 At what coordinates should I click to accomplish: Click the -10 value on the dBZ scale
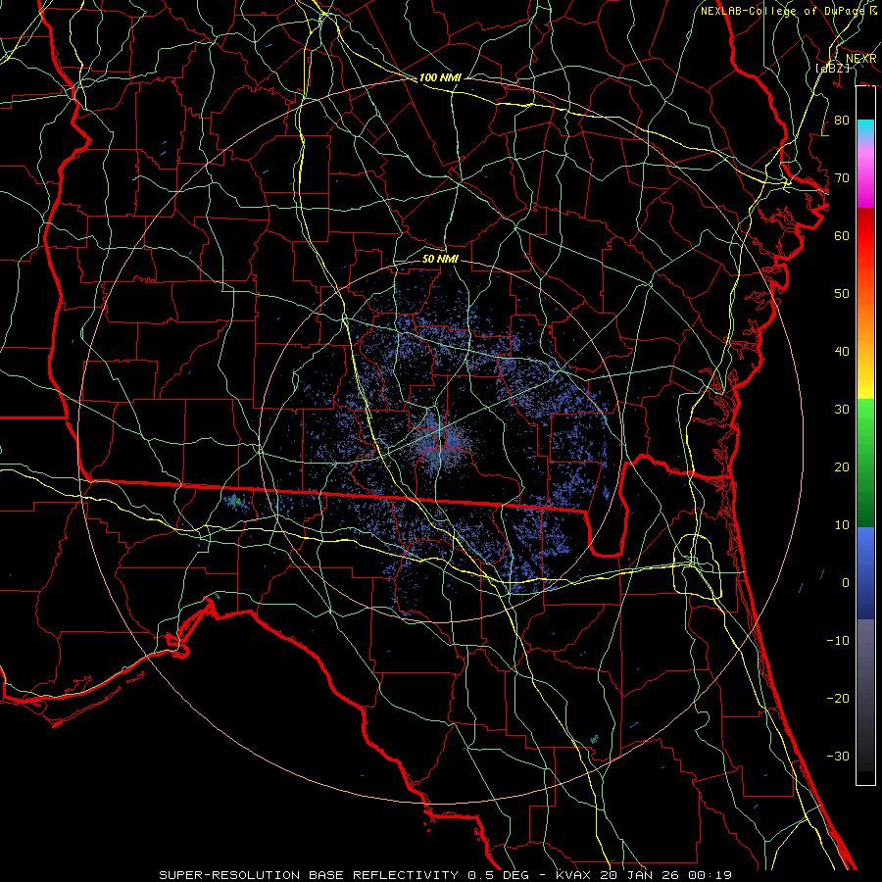click(x=838, y=641)
